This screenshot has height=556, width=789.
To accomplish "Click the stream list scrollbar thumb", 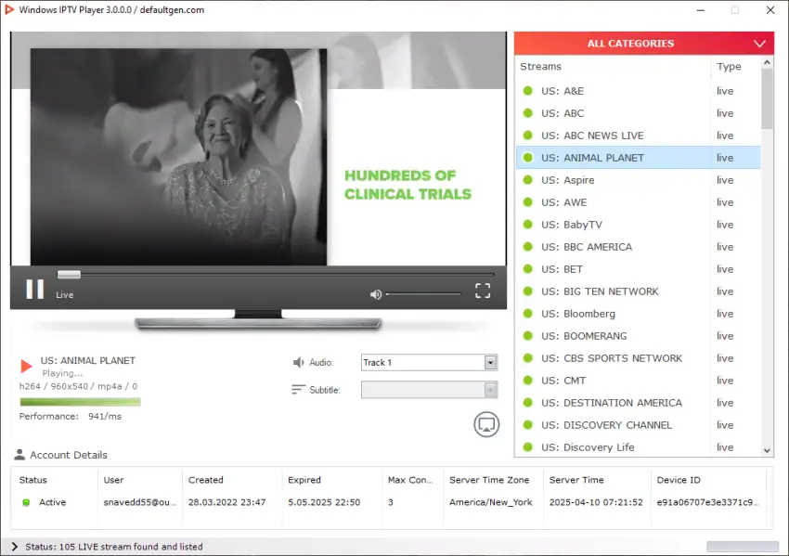I will 767,99.
